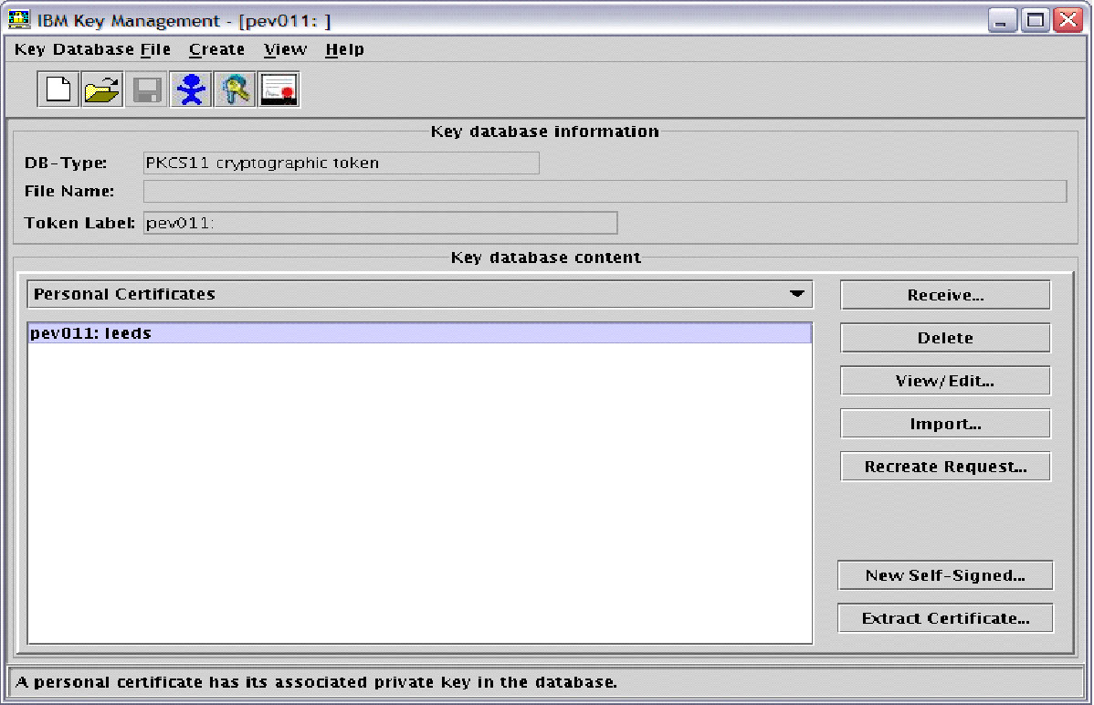Click the Extract Certificate... button

coord(944,617)
